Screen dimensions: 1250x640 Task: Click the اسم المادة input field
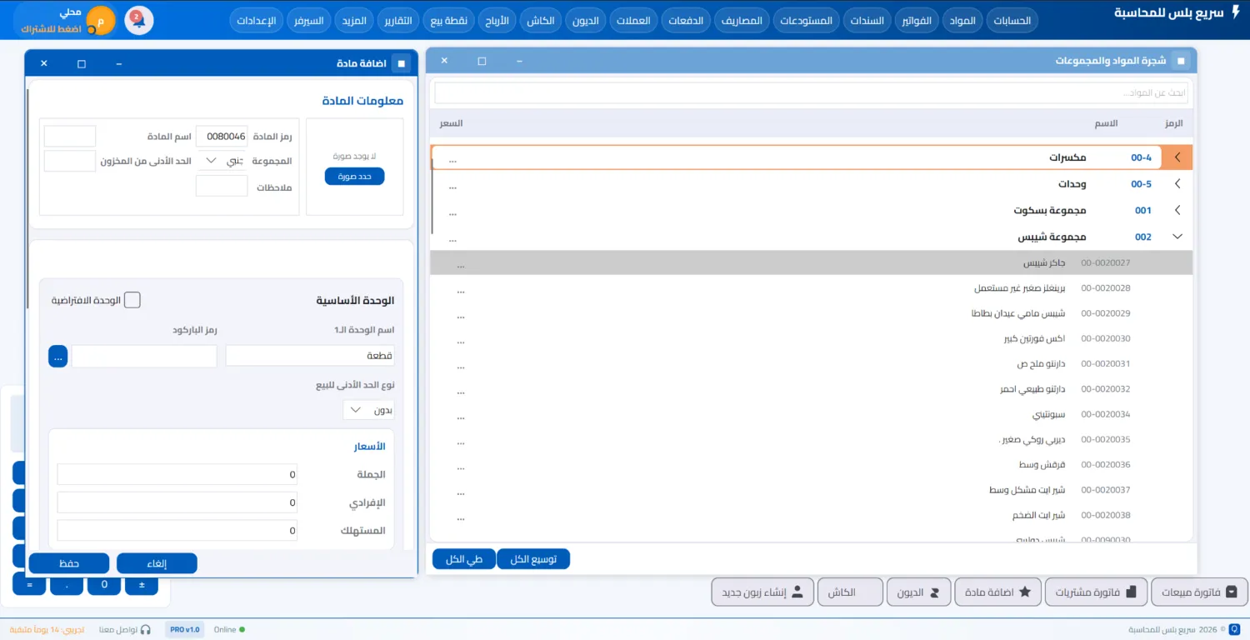tap(70, 136)
